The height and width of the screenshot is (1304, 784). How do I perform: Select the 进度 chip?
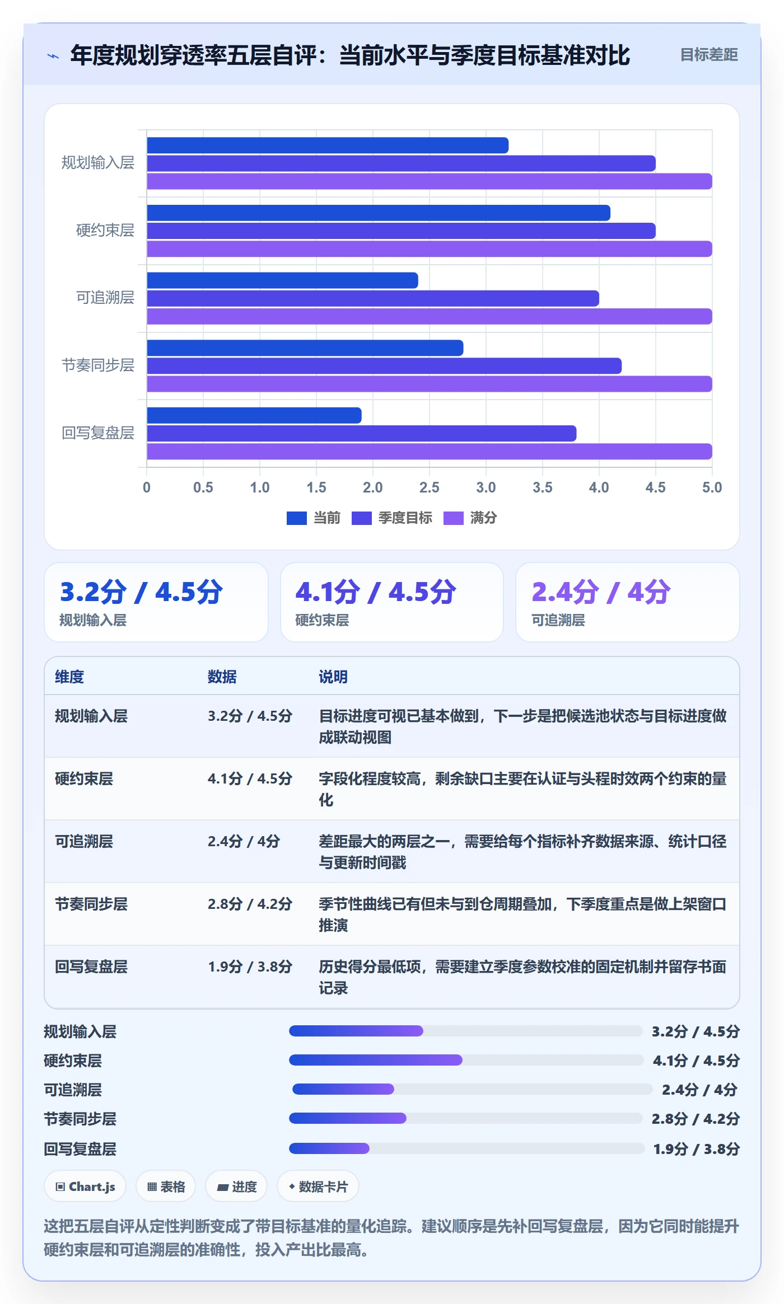[236, 1186]
